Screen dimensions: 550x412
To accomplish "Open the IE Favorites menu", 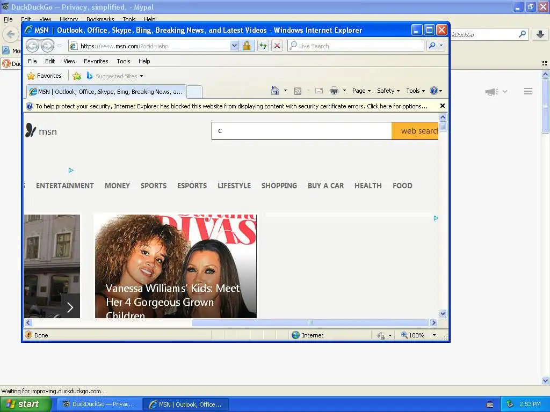I will click(x=96, y=61).
